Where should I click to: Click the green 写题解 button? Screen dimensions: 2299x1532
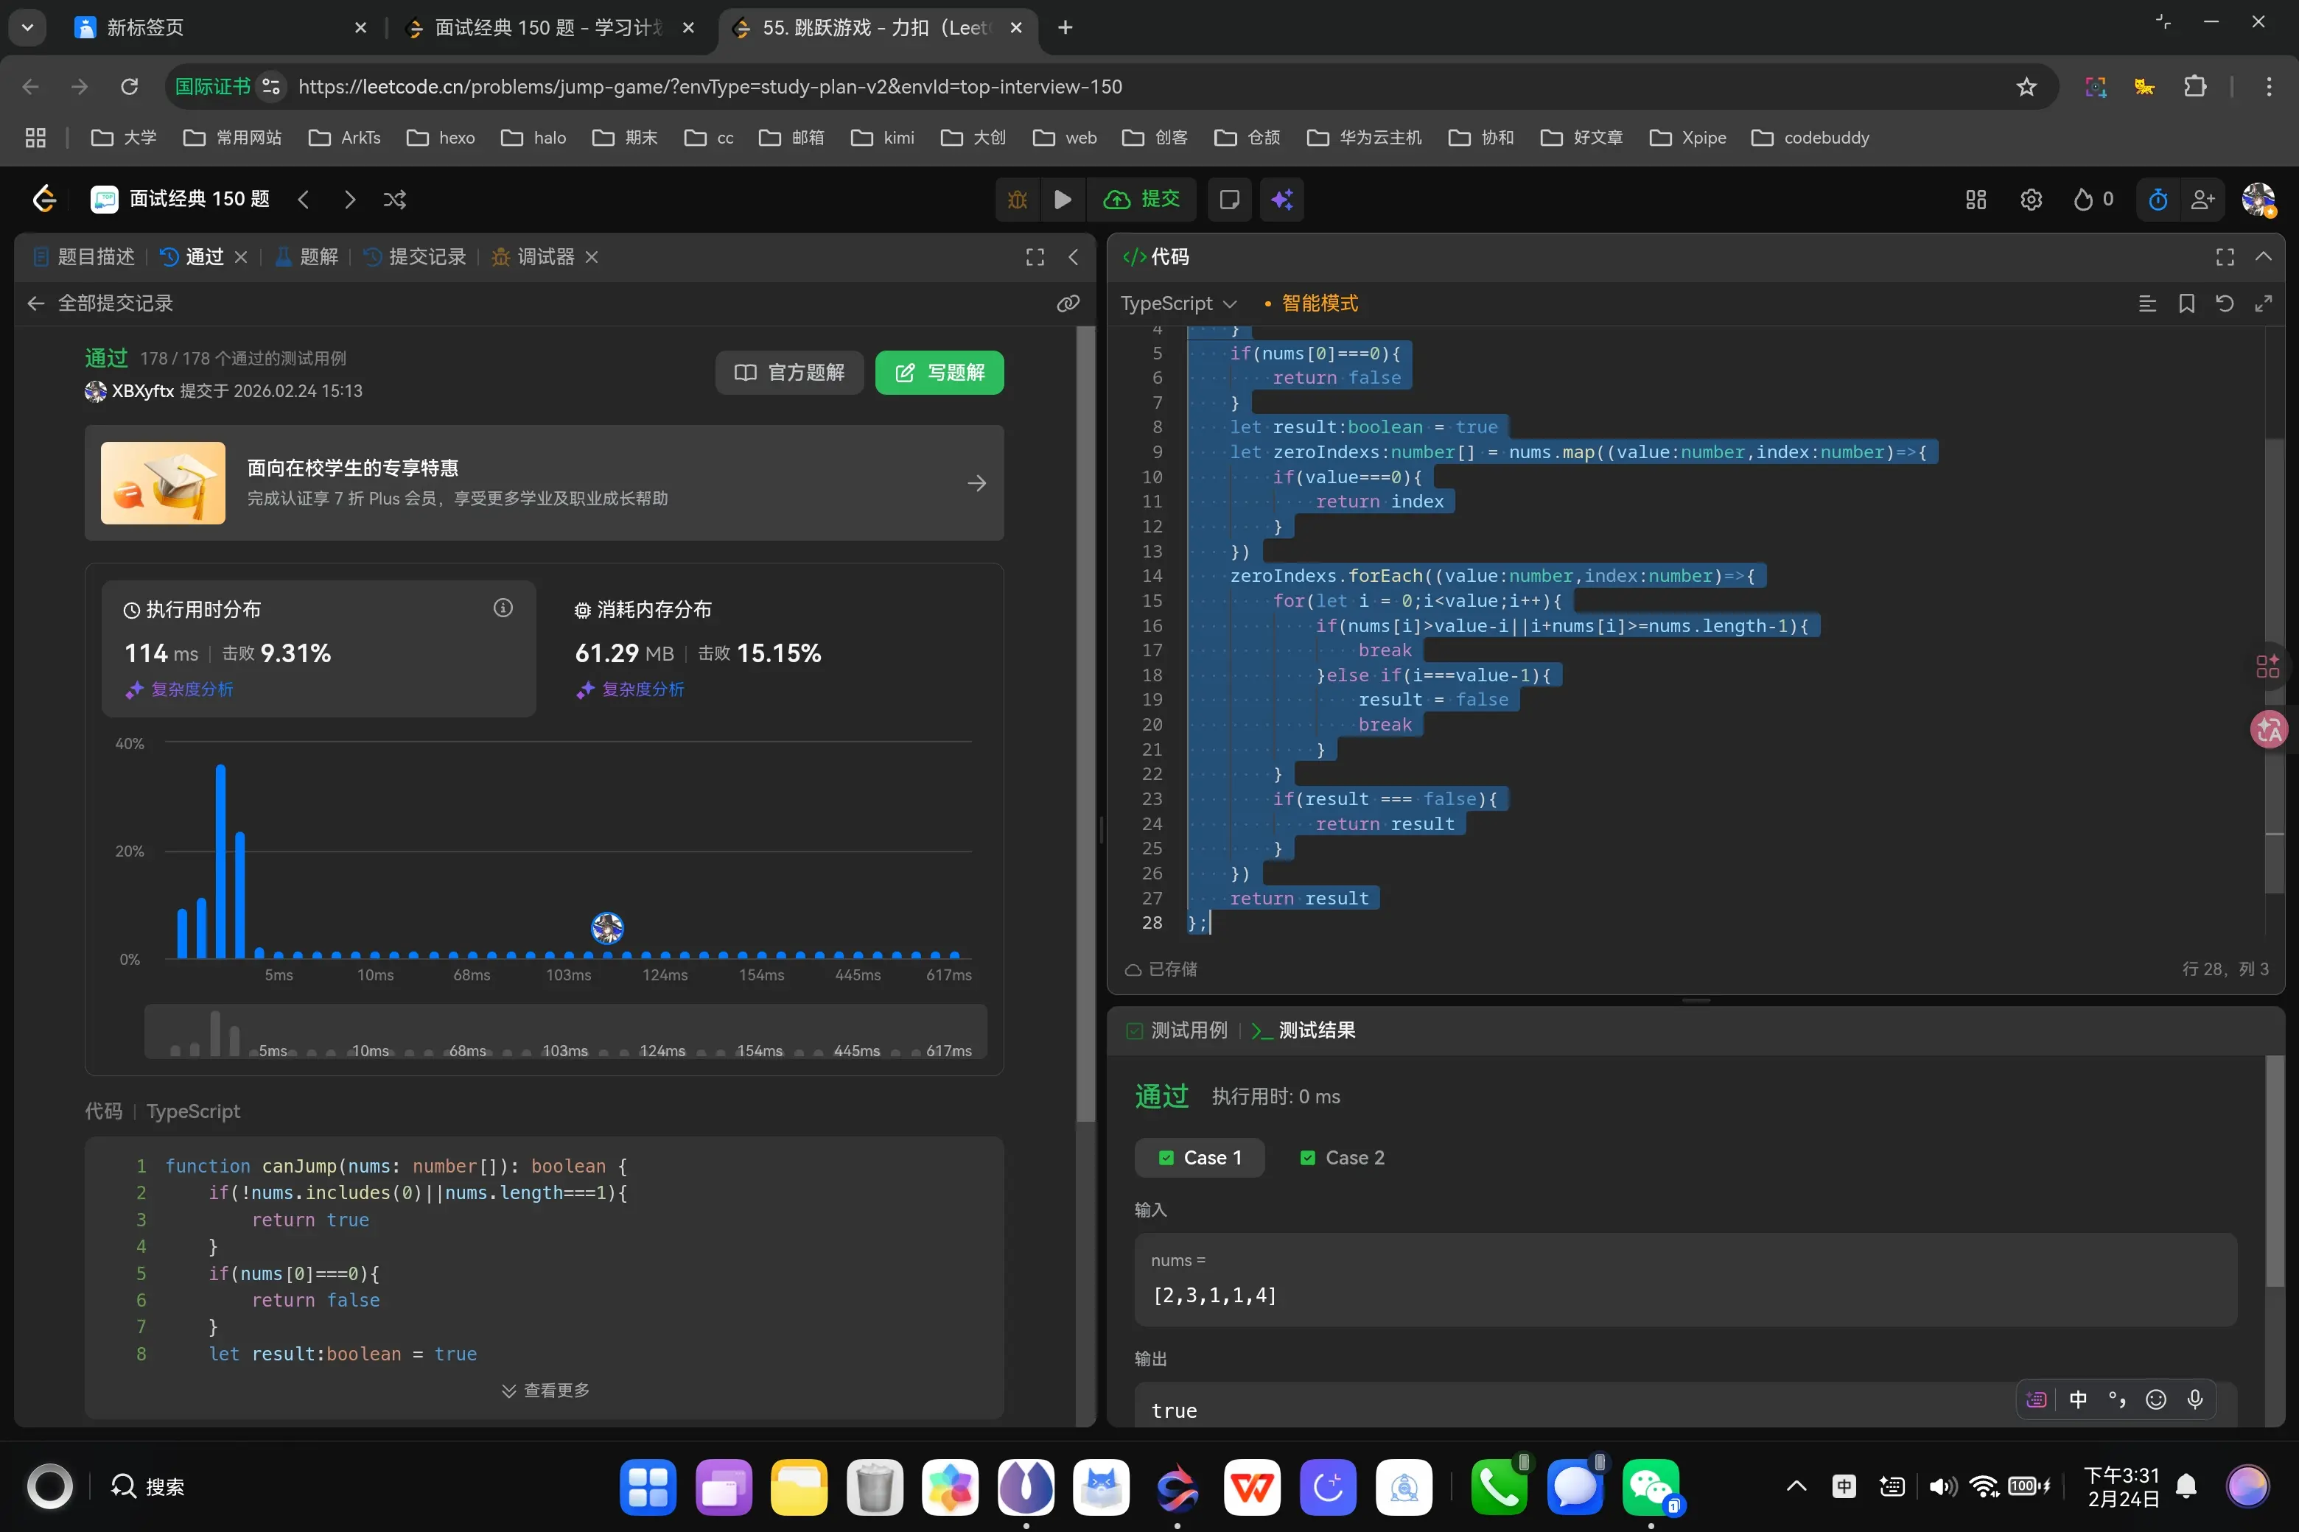click(938, 372)
